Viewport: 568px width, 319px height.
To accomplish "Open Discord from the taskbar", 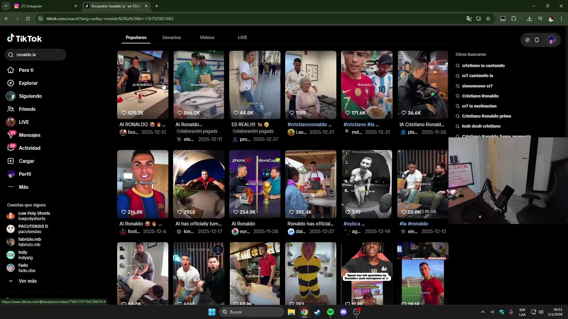I will [x=343, y=312].
